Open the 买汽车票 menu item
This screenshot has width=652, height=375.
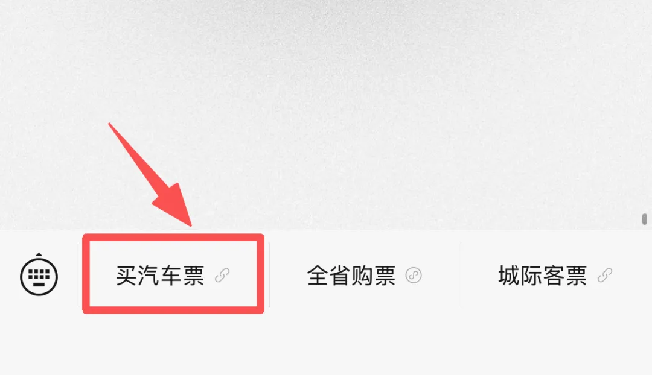(173, 276)
